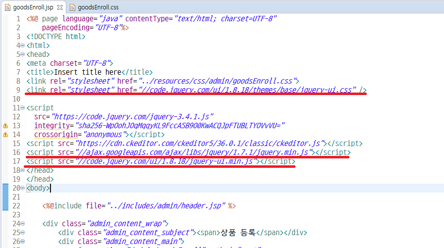Click the header.jsp include path on line 22
The height and width of the screenshot is (248, 444).
coord(166,206)
